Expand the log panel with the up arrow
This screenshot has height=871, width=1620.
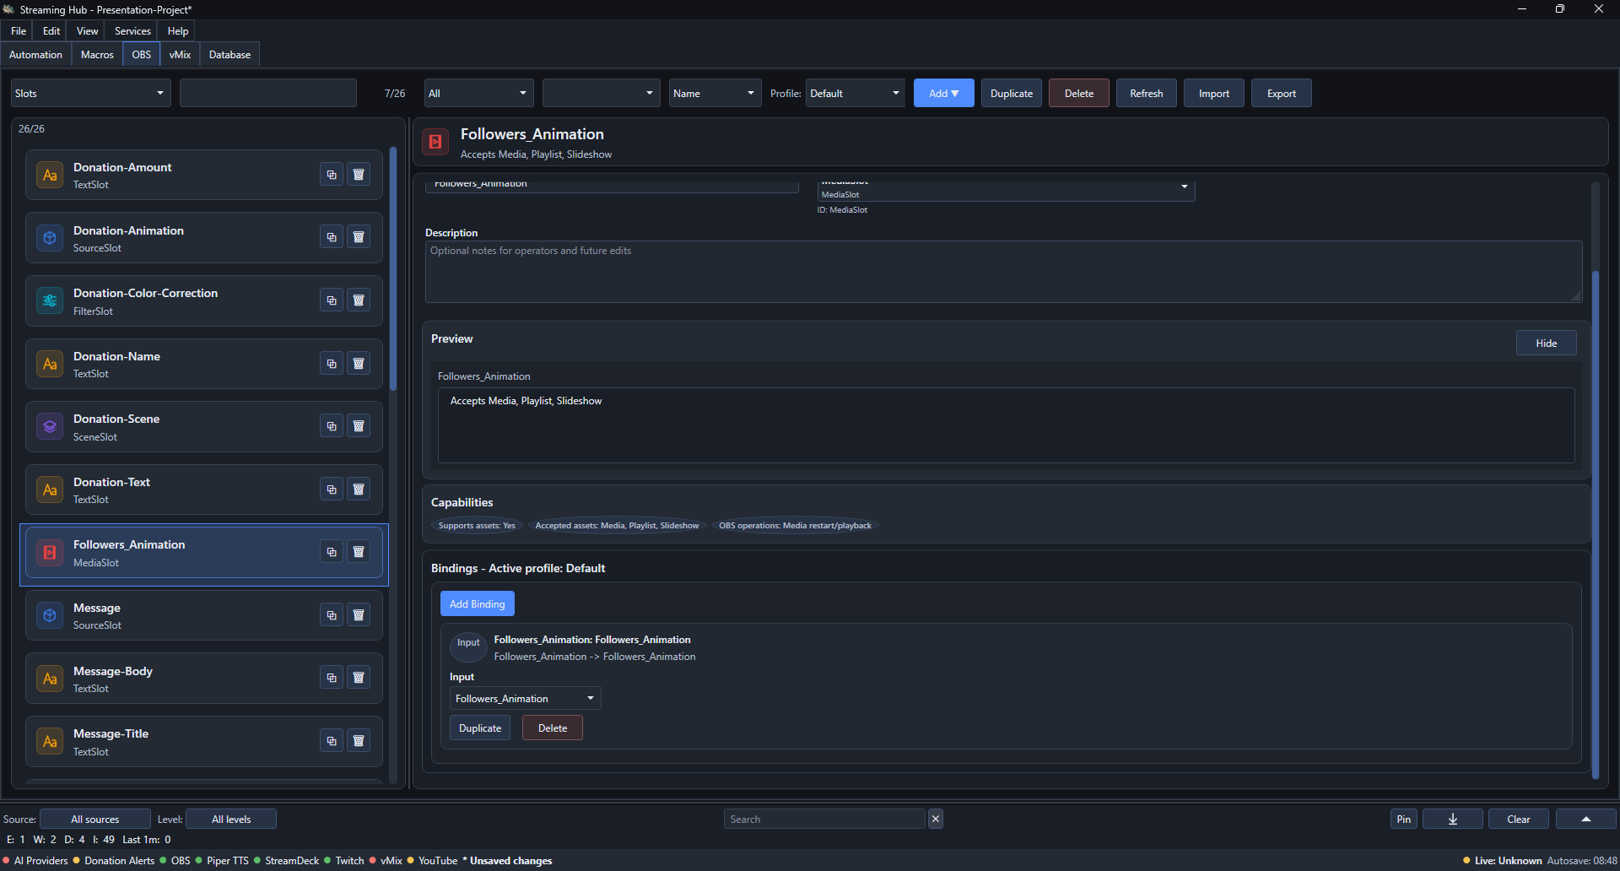(1586, 819)
